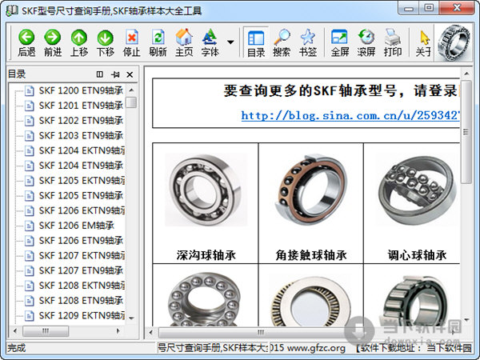This screenshot has width=480, height=360.
Task: Select SKF 1207 ETN9轴承 entry
Action: pyautogui.click(x=81, y=270)
